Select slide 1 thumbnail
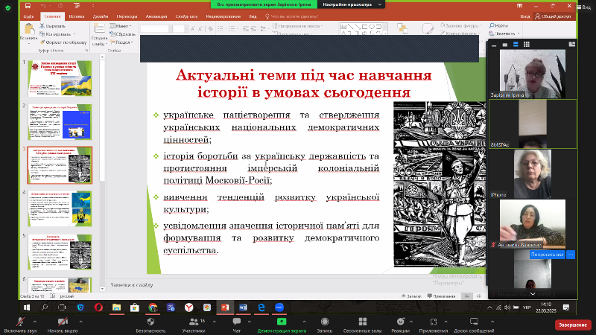 tap(60, 79)
